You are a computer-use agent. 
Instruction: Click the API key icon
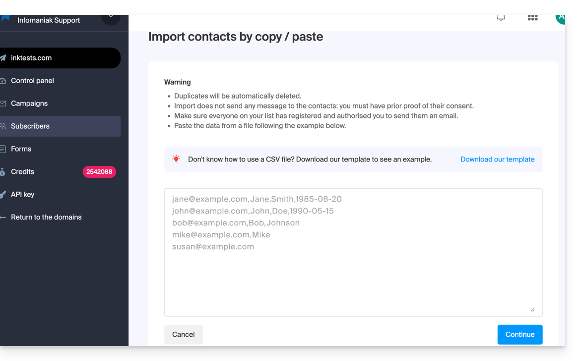click(3, 195)
